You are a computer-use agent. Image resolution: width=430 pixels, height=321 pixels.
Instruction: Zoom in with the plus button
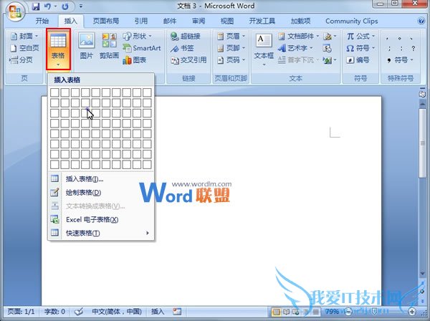[412, 312]
